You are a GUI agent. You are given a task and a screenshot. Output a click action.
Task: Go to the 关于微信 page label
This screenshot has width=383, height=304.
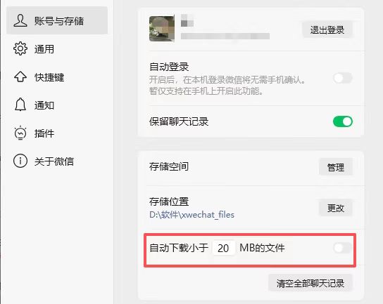[54, 161]
